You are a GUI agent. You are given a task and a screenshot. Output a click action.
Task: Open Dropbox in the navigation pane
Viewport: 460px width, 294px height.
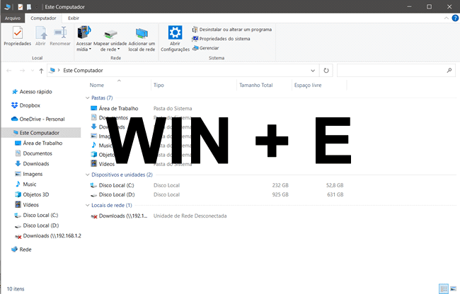(30, 105)
